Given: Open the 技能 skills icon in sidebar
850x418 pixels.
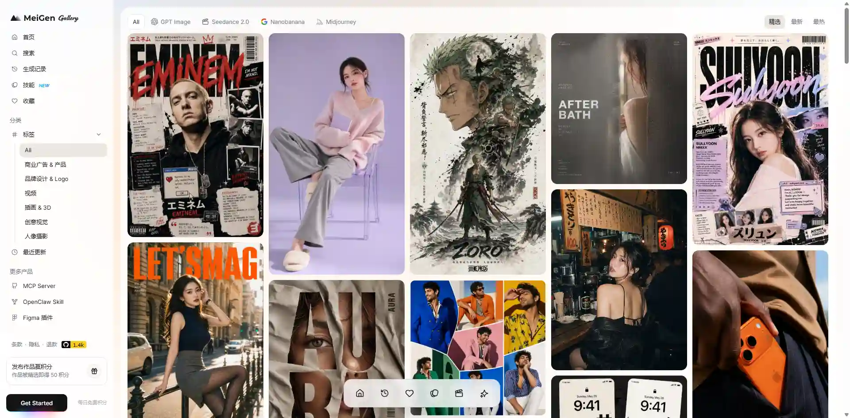Looking at the screenshot, I should (15, 85).
